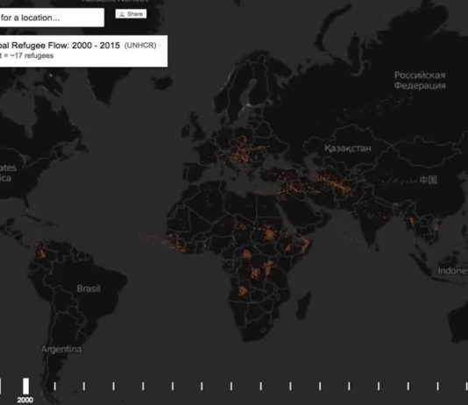The image size is (468, 405).
Task: Click the Share button
Action: (131, 14)
